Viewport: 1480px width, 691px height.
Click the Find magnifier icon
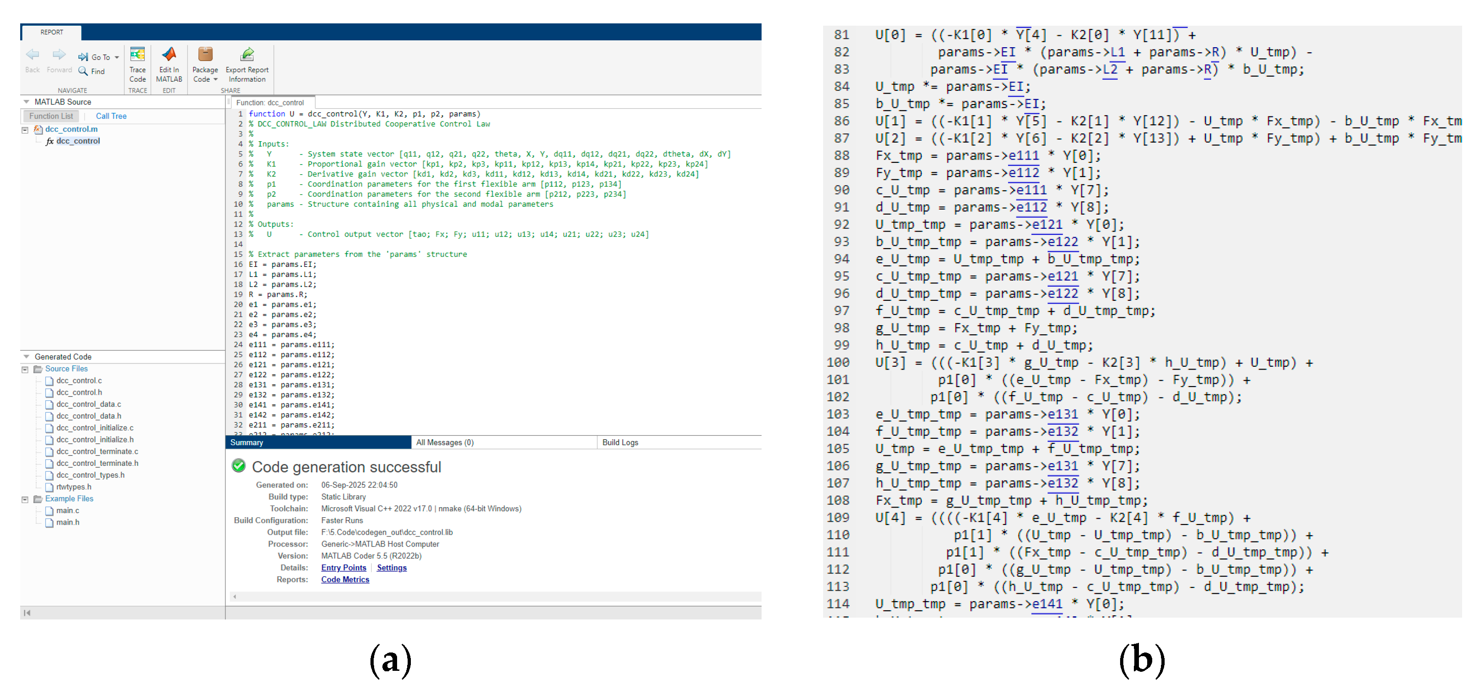(83, 71)
